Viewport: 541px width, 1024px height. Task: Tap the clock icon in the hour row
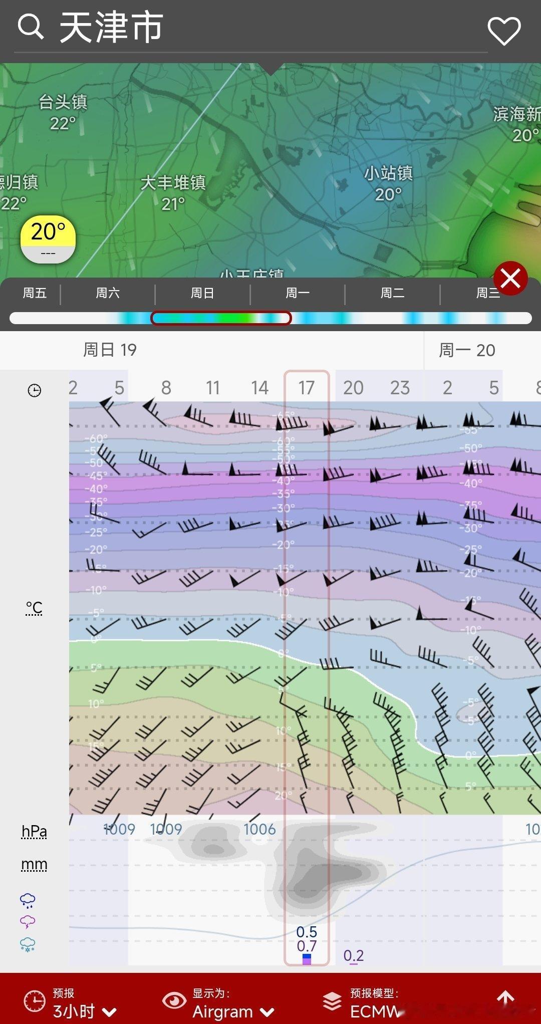(34, 390)
